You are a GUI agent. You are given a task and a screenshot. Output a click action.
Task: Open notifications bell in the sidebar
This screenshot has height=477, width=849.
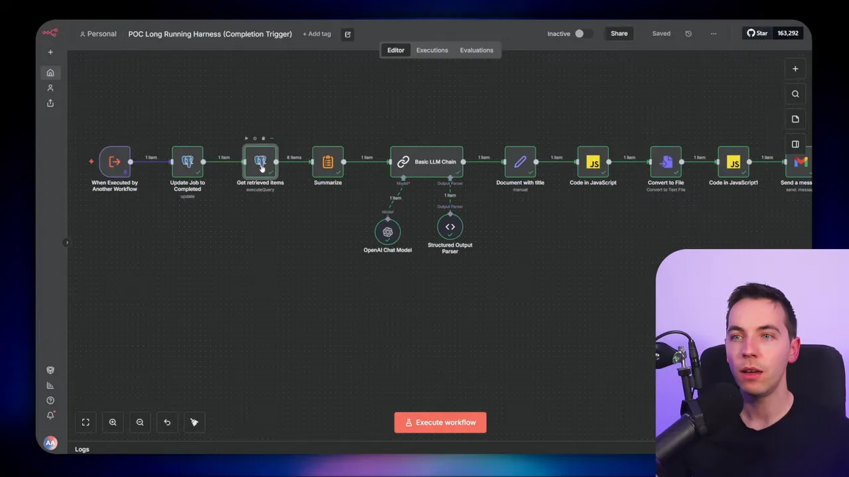(x=50, y=415)
